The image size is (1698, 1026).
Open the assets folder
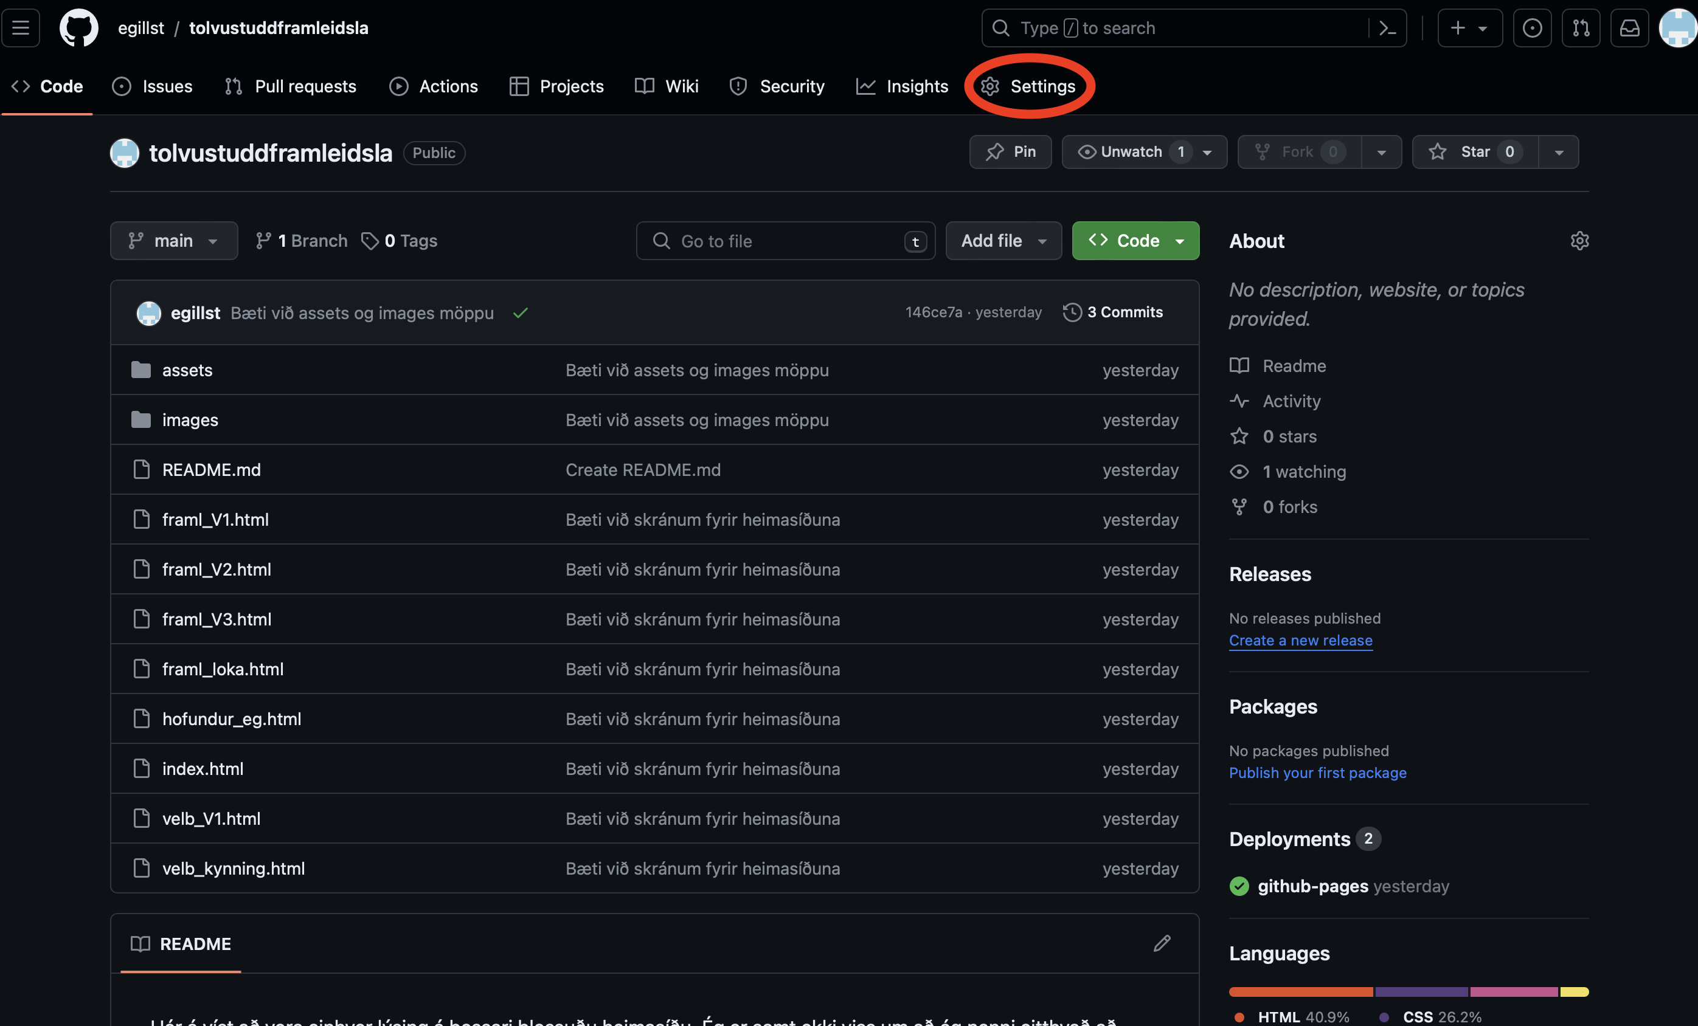[187, 370]
